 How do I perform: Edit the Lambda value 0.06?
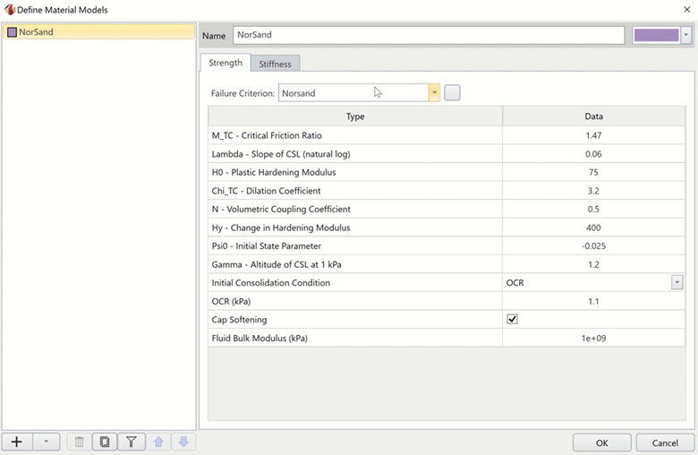pos(594,154)
